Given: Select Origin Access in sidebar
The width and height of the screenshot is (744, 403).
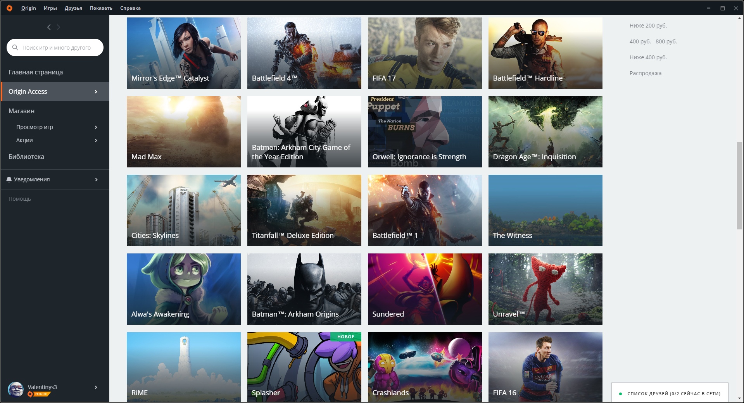Looking at the screenshot, I should 55,91.
